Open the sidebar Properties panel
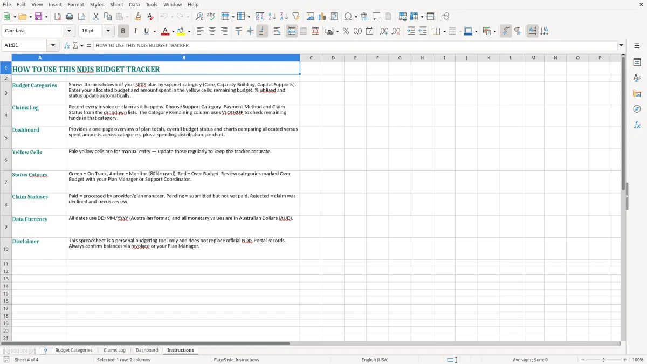The width and height of the screenshot is (647, 364). [637, 63]
